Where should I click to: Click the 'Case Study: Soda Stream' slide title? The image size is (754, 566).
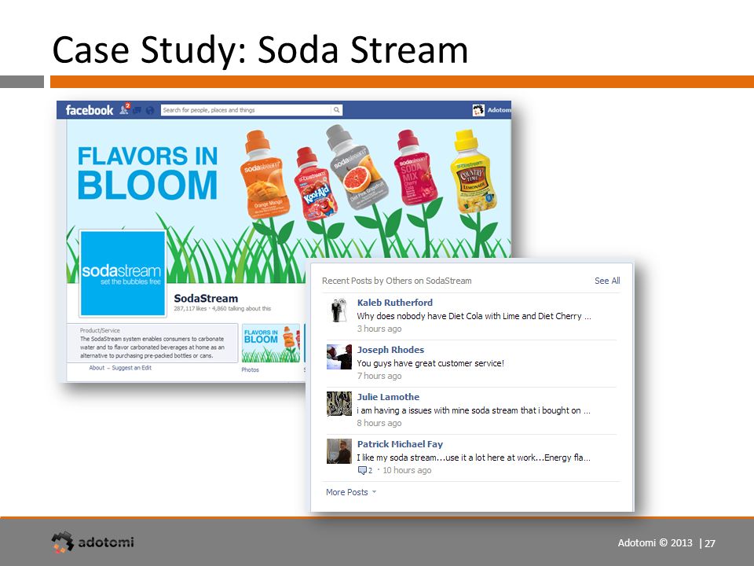[x=260, y=50]
